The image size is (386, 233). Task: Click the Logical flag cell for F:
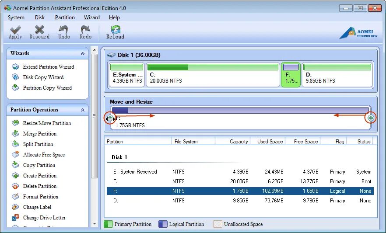pos(337,191)
